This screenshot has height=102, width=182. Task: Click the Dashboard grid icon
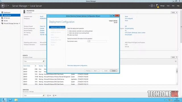pyautogui.click(x=2, y=12)
